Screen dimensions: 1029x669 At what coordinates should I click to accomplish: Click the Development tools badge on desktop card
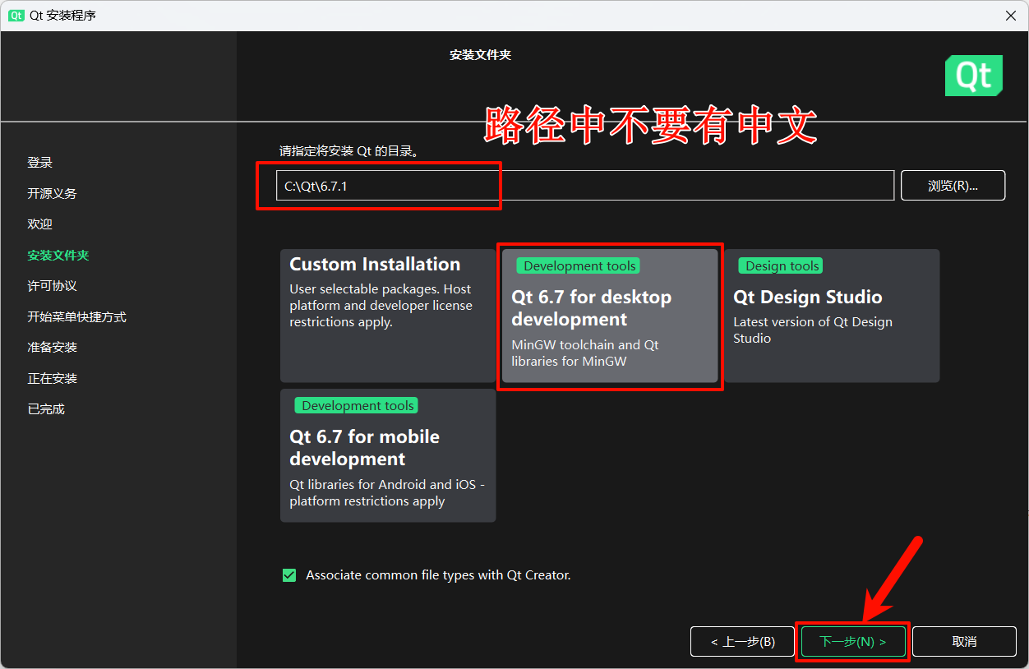coord(579,266)
